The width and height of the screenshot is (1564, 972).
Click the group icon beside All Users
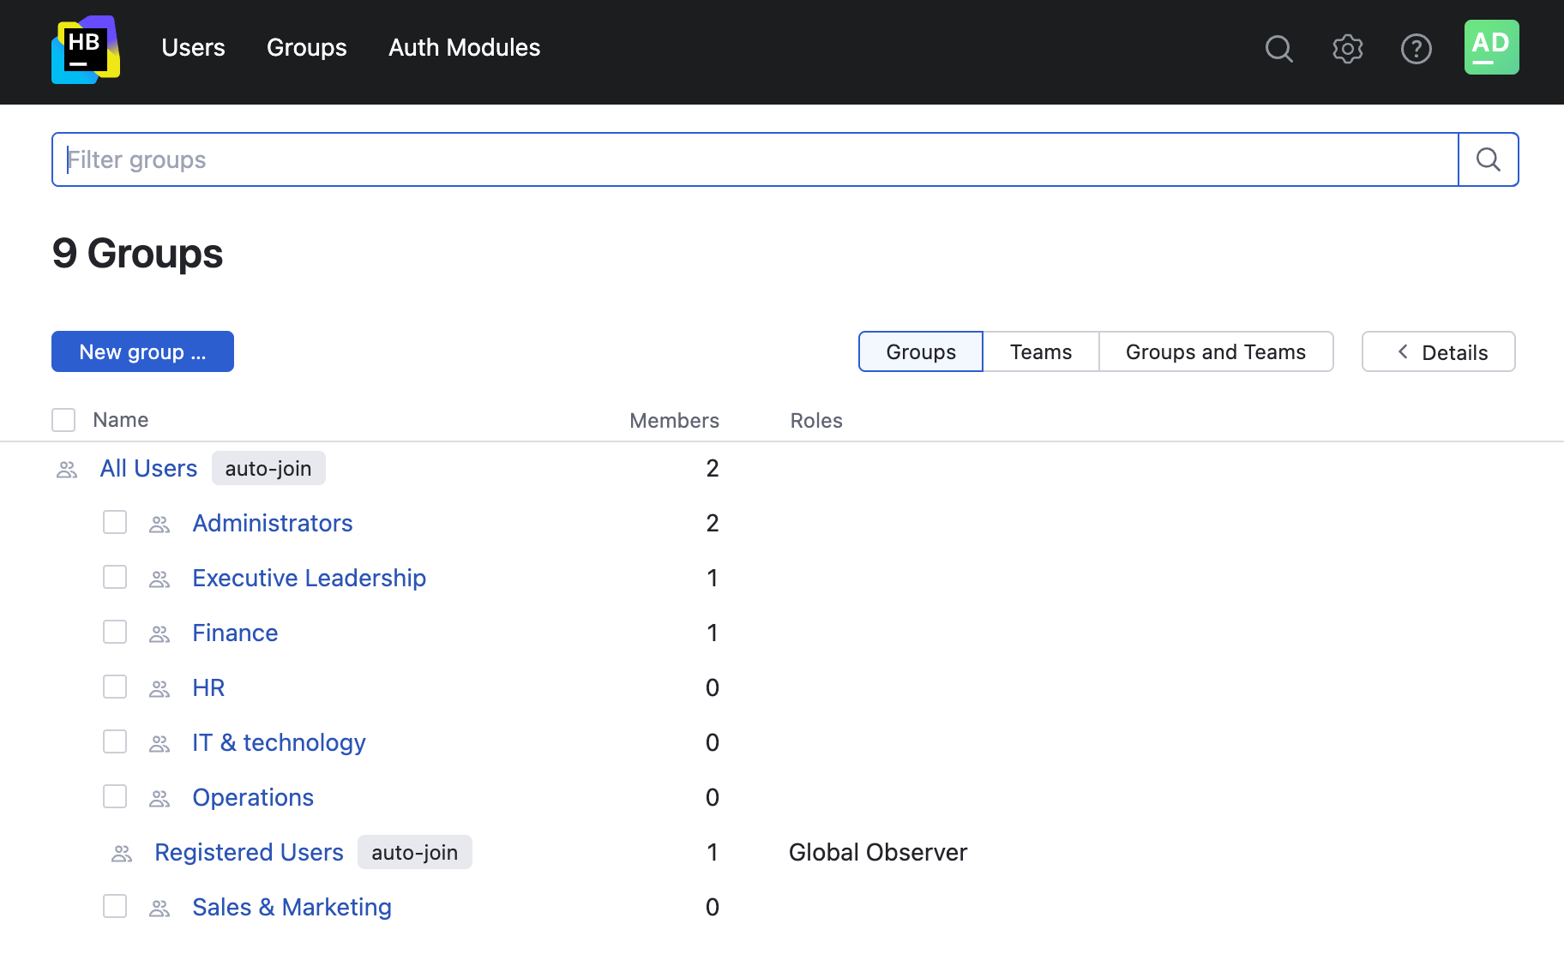(x=67, y=470)
